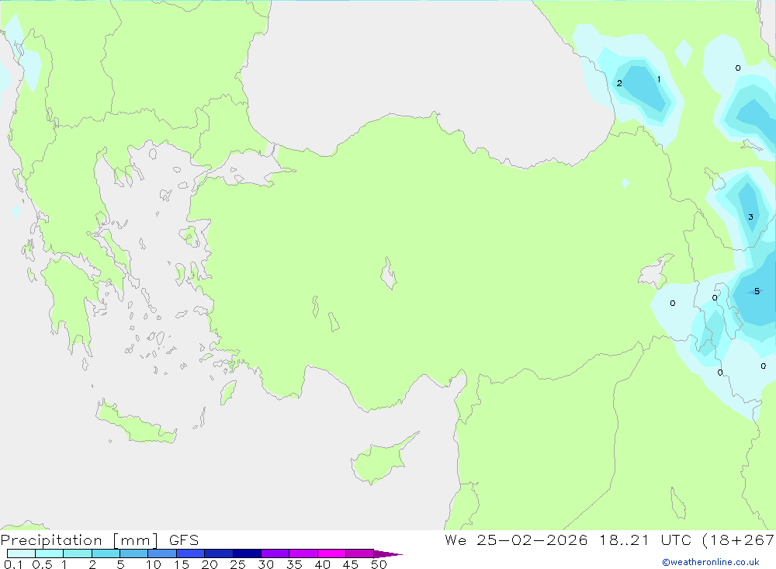This screenshot has width=776, height=569.
Task: Click the map value "5" in dark blue area
Action: 757,291
